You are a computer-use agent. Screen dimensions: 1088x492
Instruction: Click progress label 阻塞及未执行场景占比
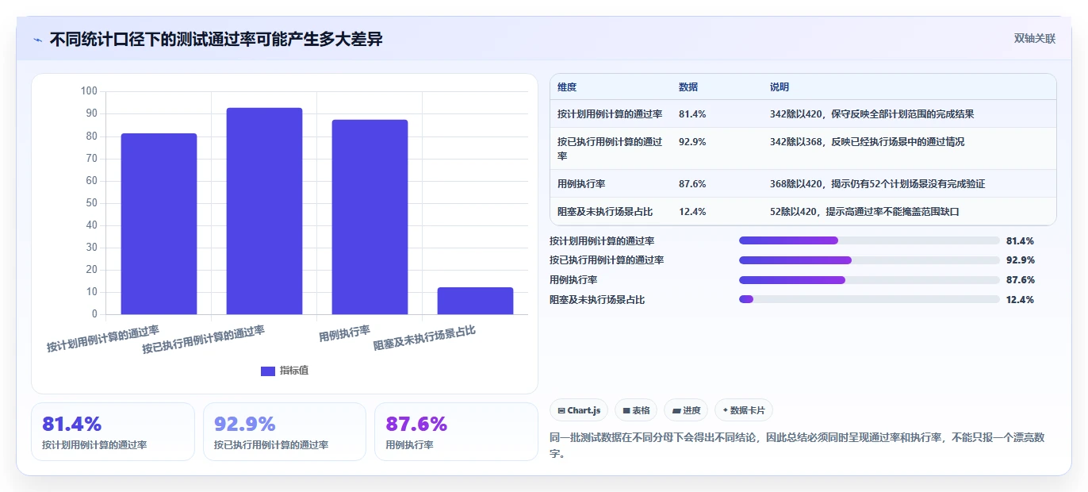point(597,300)
